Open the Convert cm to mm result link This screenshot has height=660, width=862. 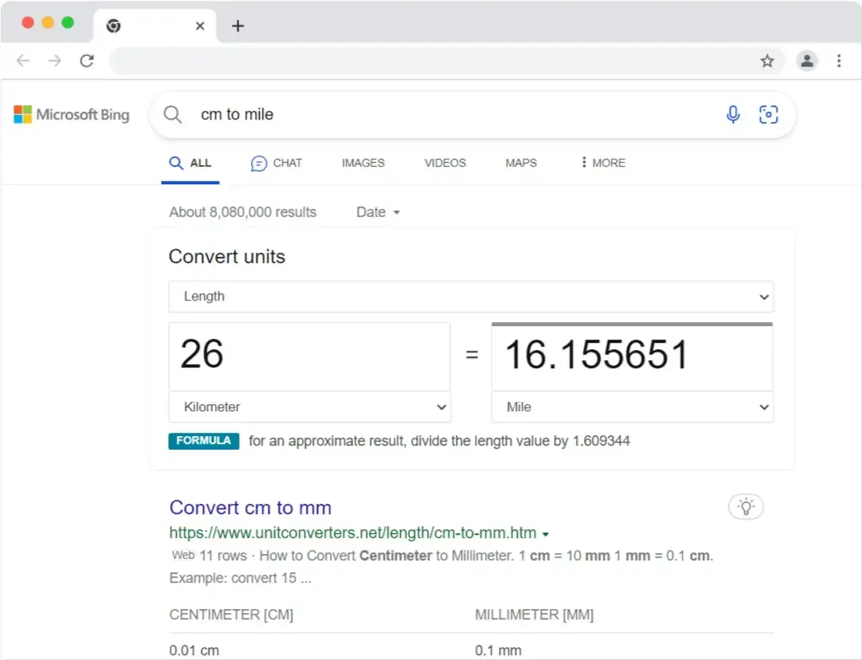[250, 507]
